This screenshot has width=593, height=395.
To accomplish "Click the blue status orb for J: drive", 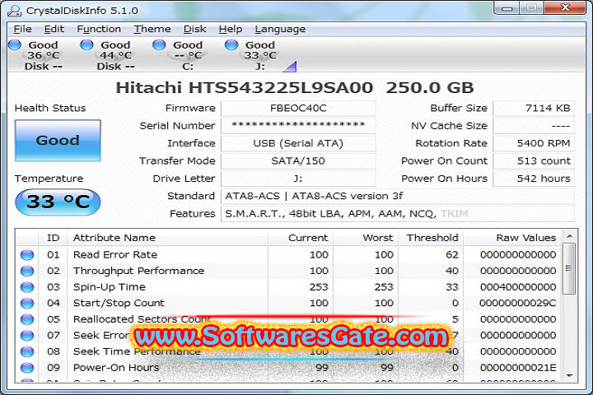I will (x=231, y=44).
